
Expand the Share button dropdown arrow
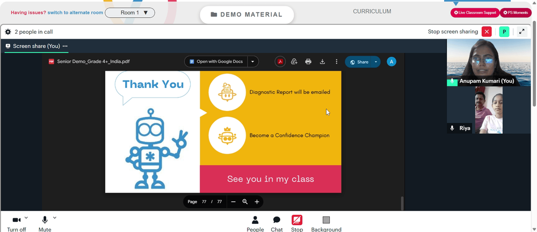[376, 62]
